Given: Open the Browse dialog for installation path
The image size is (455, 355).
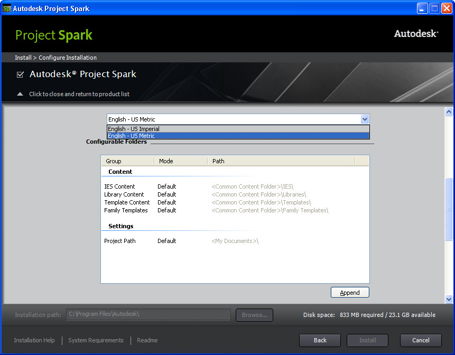Looking at the screenshot, I should 254,315.
